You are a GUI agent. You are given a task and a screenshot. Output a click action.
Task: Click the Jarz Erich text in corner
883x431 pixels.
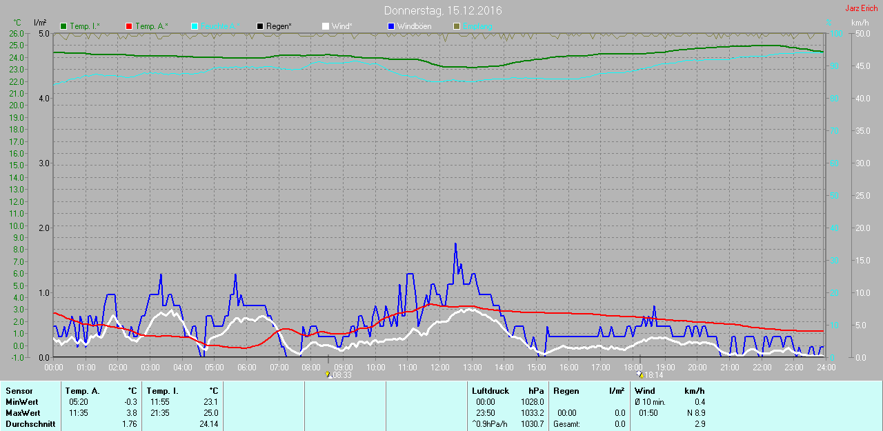tap(861, 8)
